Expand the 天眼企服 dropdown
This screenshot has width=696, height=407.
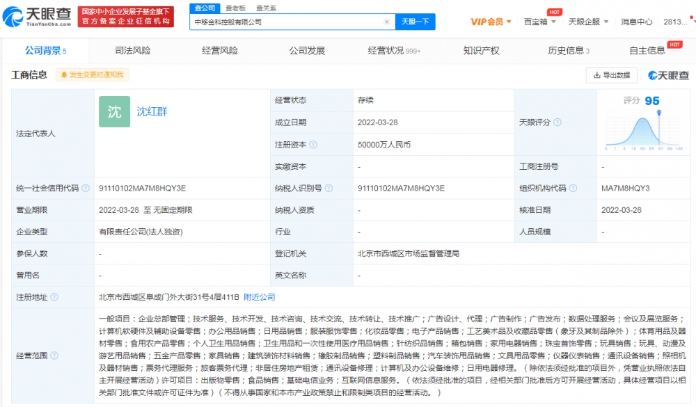pyautogui.click(x=588, y=22)
